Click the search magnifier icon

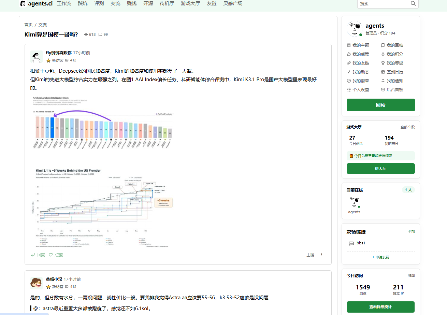tap(413, 3)
